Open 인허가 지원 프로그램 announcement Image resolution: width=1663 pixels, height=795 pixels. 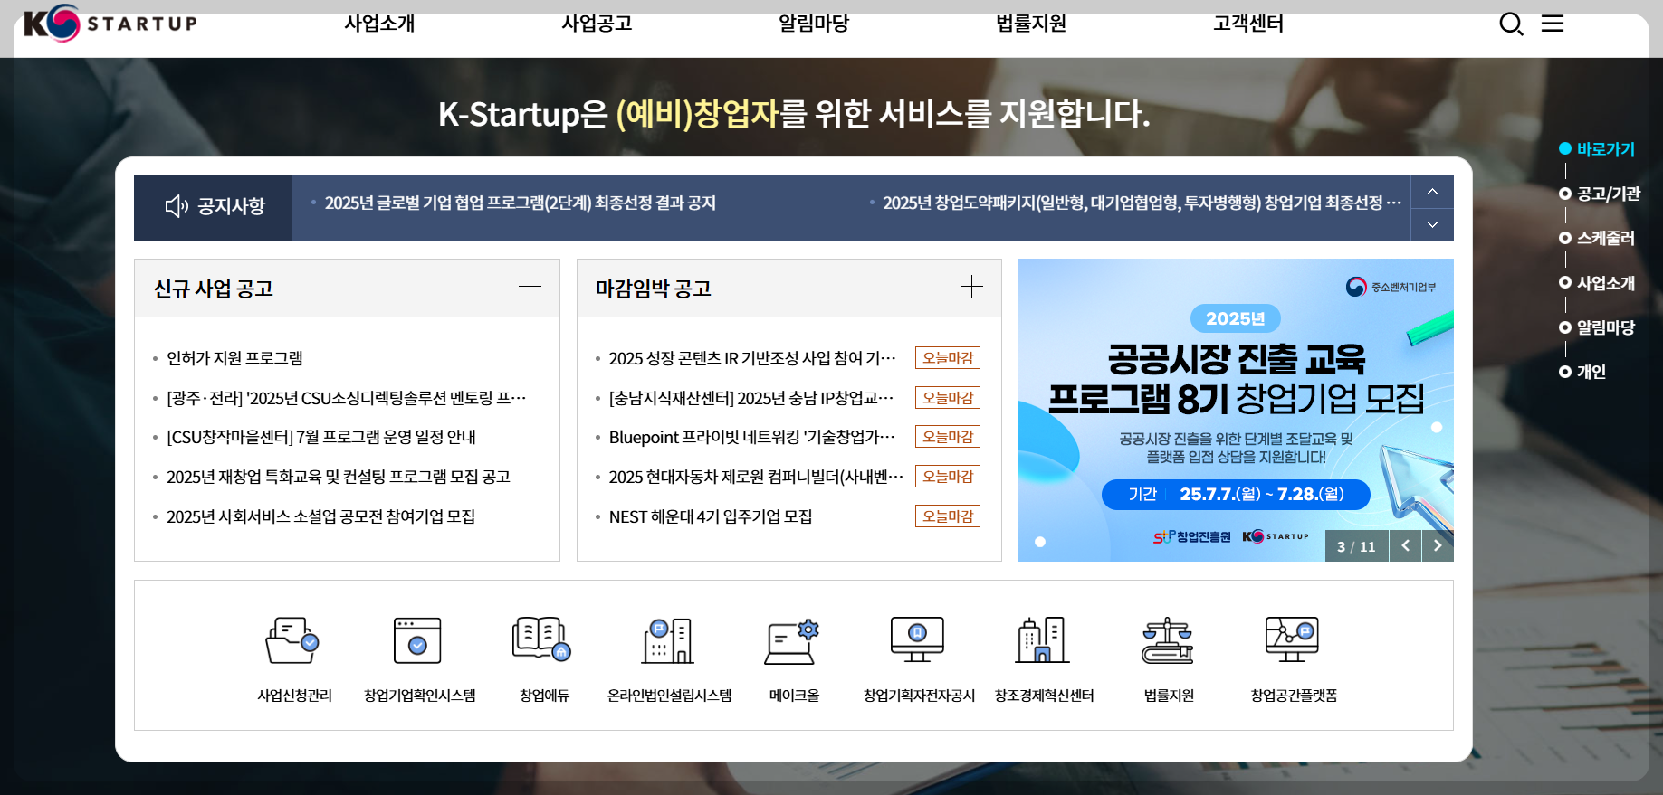[234, 358]
